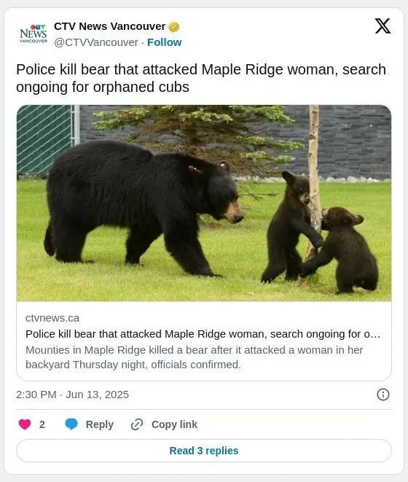Click the tweet headline text
Image resolution: width=408 pixels, height=482 pixels.
(x=201, y=78)
